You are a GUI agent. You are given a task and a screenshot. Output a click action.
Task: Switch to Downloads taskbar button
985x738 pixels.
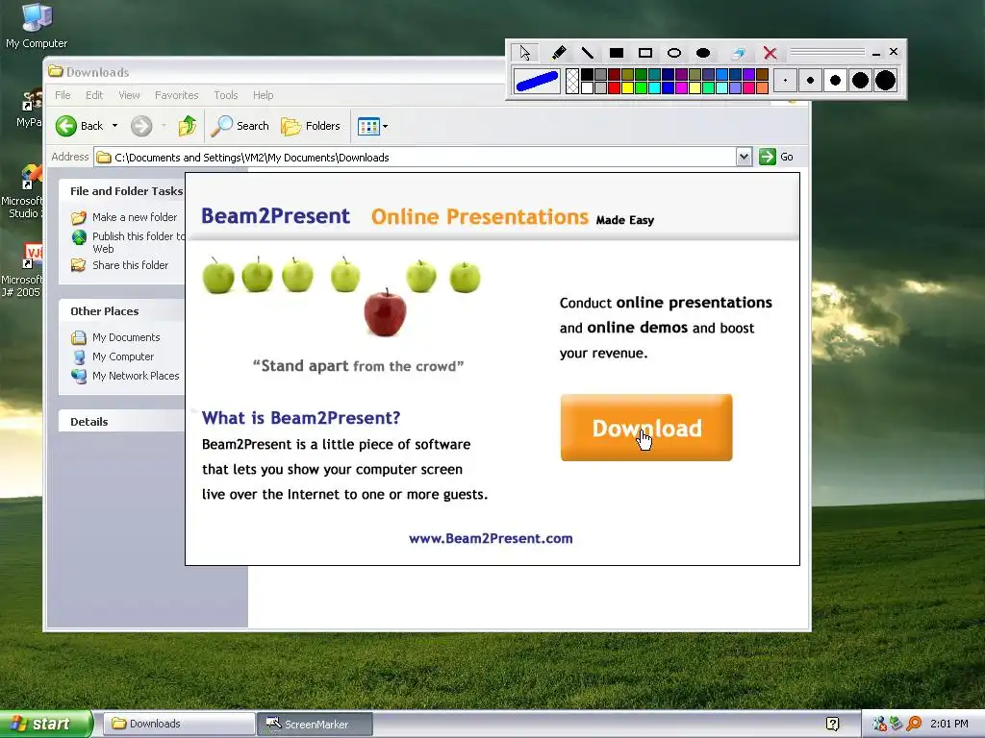coord(178,724)
